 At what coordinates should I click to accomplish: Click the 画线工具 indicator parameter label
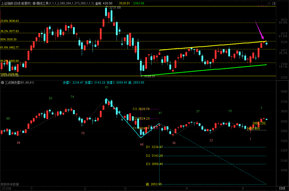coord(65,3)
